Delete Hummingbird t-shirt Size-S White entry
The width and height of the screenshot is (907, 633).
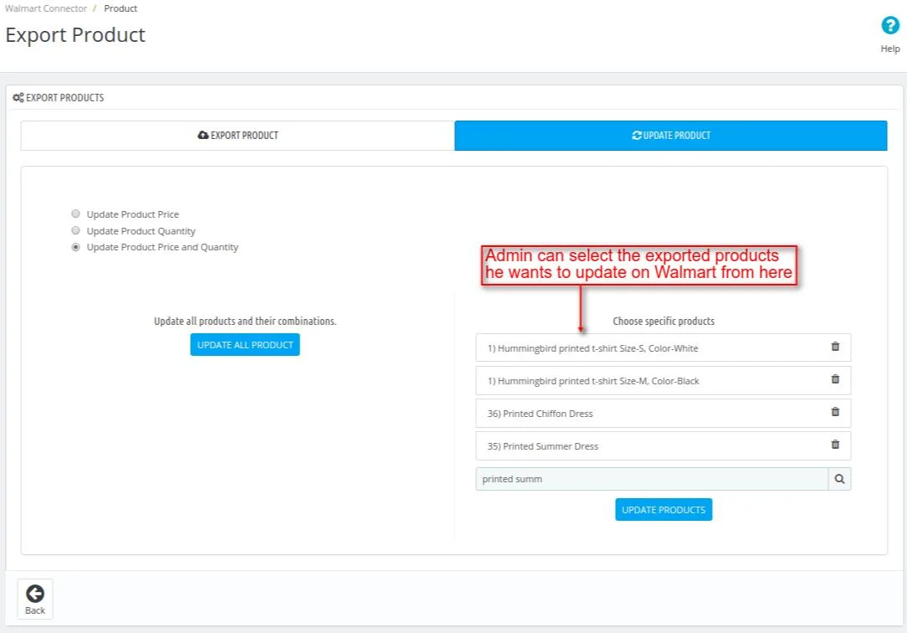pos(835,347)
